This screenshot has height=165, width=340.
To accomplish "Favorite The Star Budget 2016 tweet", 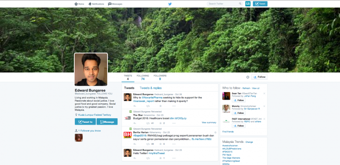I will pos(160,123).
